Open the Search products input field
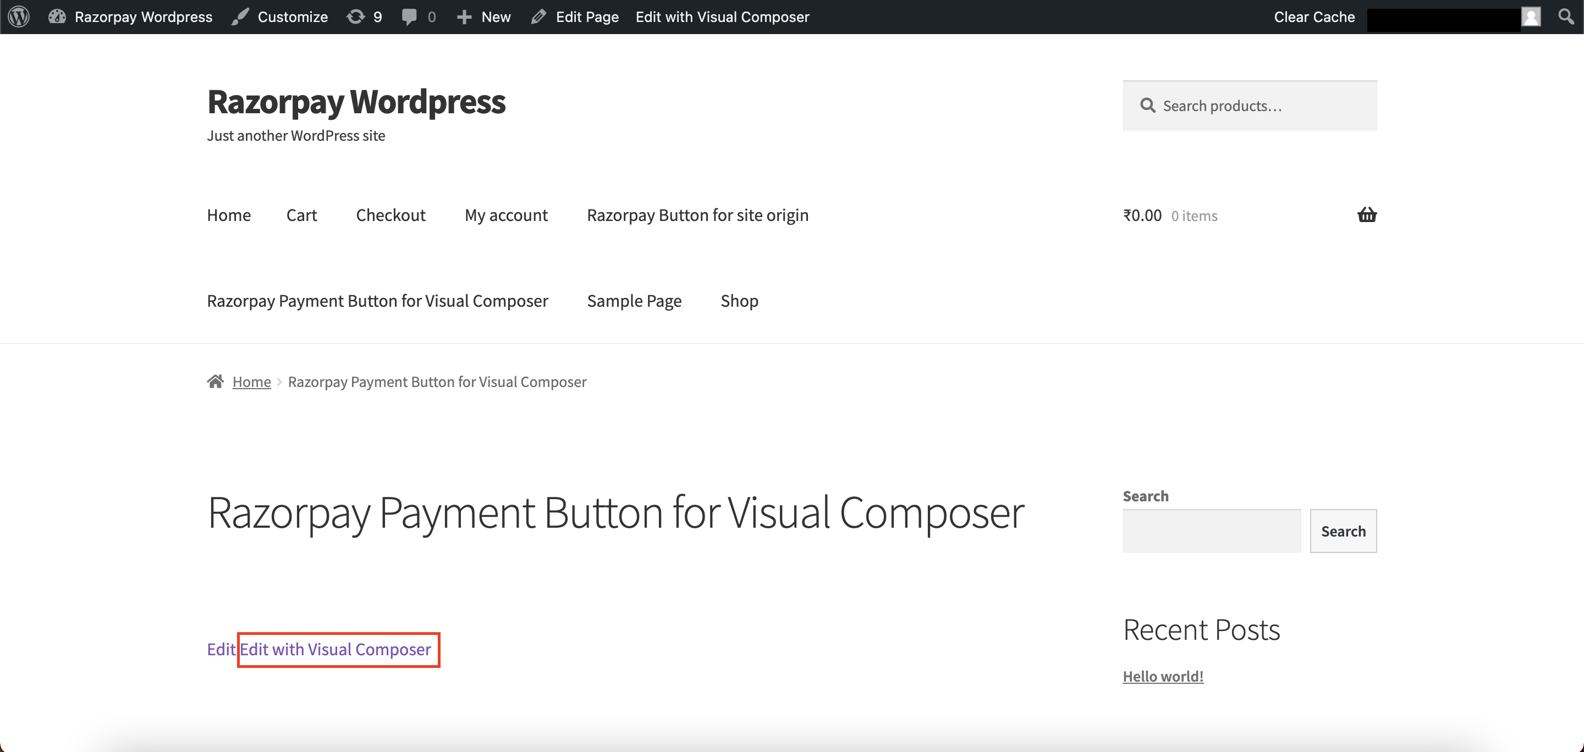Viewport: 1584px width, 752px height. pos(1250,105)
